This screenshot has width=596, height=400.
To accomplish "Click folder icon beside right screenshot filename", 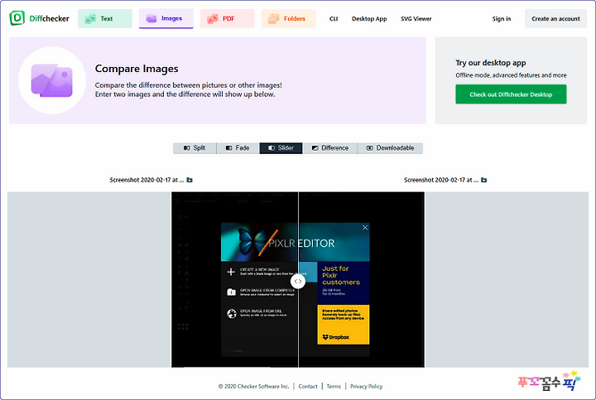I will 484,180.
